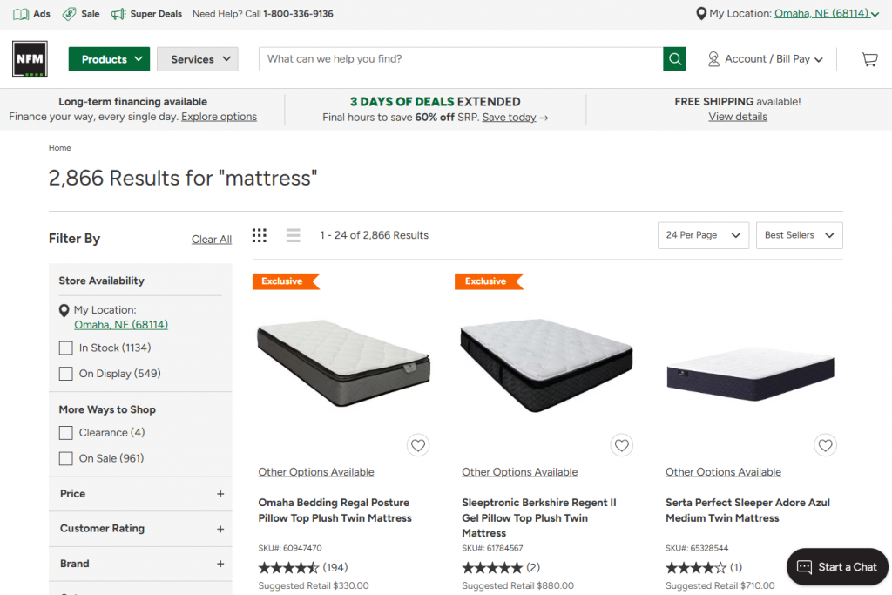The image size is (892, 595).
Task: Click the Explore options financing link
Action: 219,117
